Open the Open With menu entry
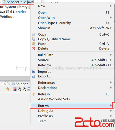115x130 pixels. coord(72,18)
